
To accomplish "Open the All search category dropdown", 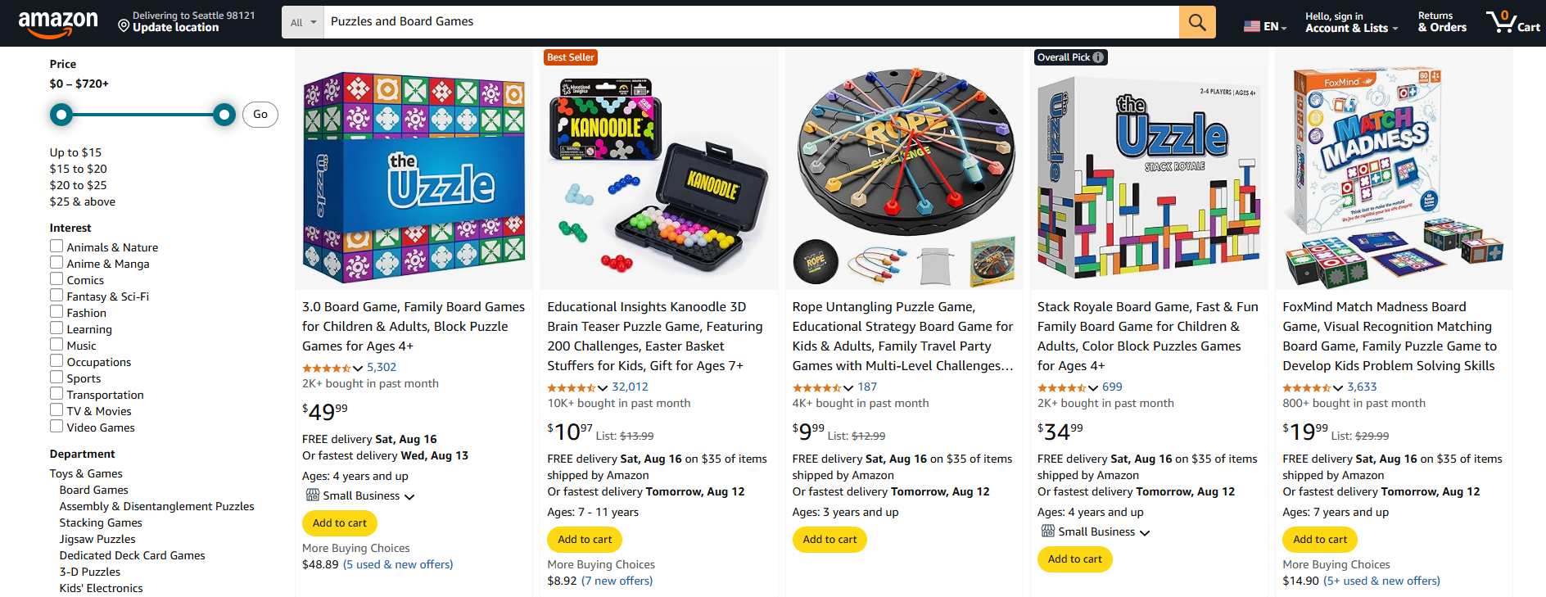I will coord(302,22).
